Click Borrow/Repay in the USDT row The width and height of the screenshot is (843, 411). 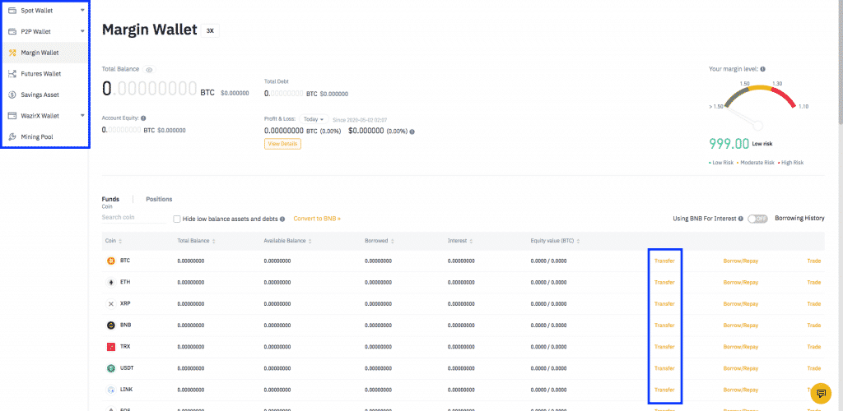[x=741, y=368]
